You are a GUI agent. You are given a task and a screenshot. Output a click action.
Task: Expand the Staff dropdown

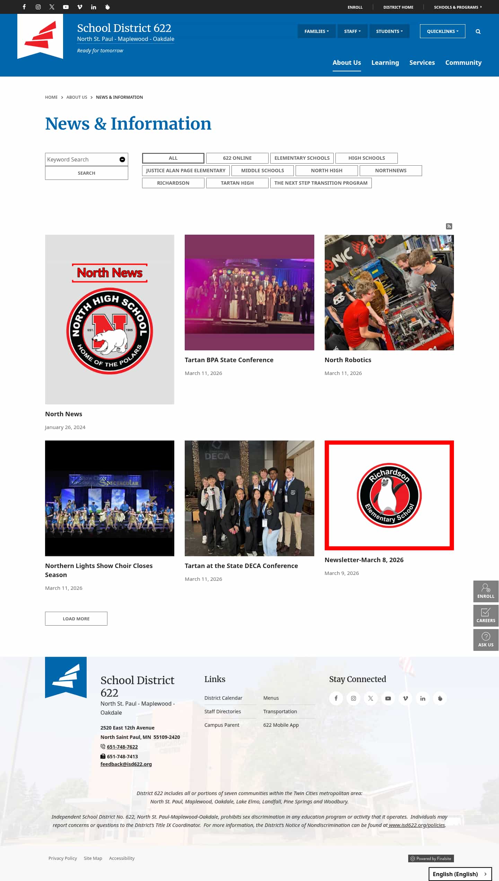(352, 31)
